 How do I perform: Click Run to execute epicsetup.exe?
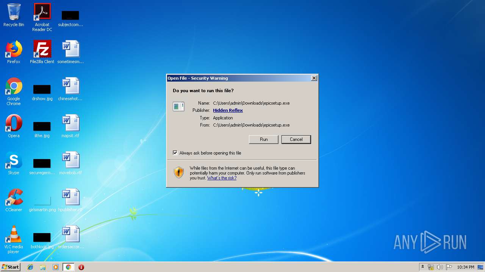point(264,139)
